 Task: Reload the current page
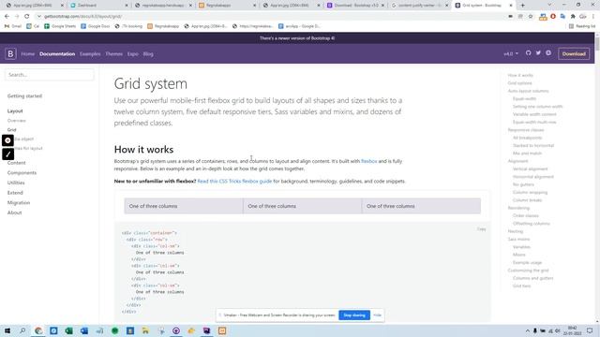27,17
